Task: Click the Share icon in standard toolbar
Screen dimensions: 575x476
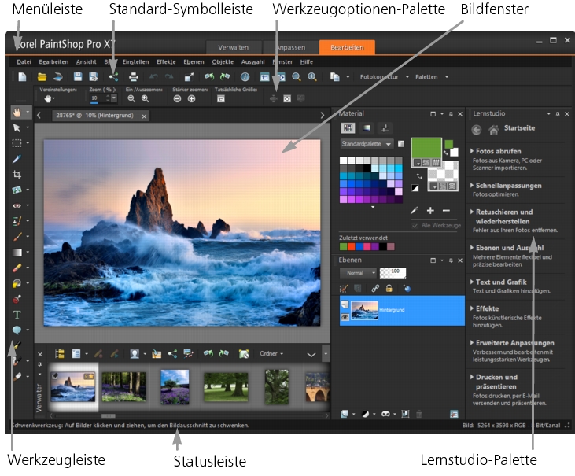Action: tap(112, 77)
